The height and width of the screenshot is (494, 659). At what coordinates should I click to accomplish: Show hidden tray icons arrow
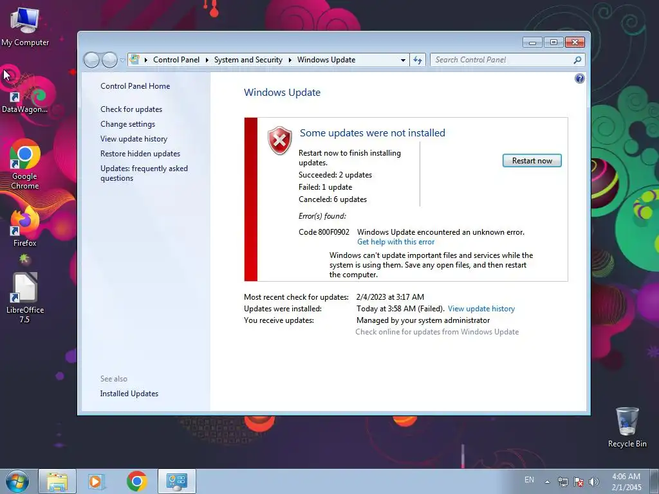pos(547,482)
